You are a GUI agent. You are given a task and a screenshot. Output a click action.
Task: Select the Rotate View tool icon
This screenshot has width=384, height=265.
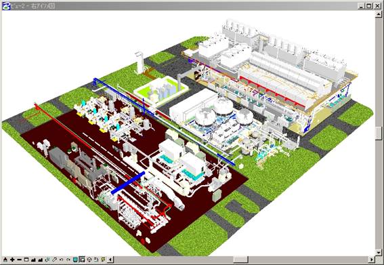(x=47, y=260)
